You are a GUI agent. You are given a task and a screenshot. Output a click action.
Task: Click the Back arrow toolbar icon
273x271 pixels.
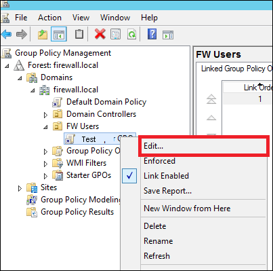pyautogui.click(x=6, y=35)
